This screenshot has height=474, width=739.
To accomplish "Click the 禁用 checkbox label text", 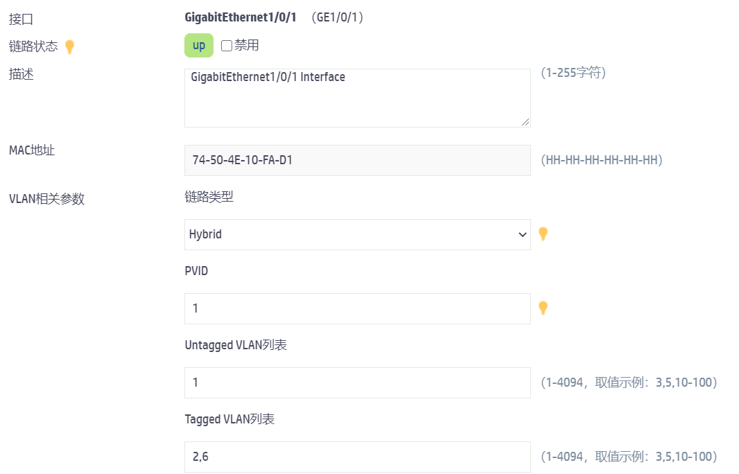I will pyautogui.click(x=247, y=46).
